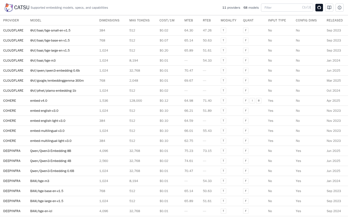Click the 1,536 dimensions value
The image size is (348, 217).
click(x=104, y=101)
